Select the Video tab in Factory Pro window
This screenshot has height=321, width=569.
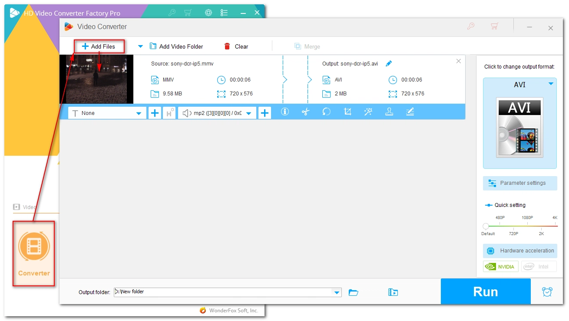[25, 207]
